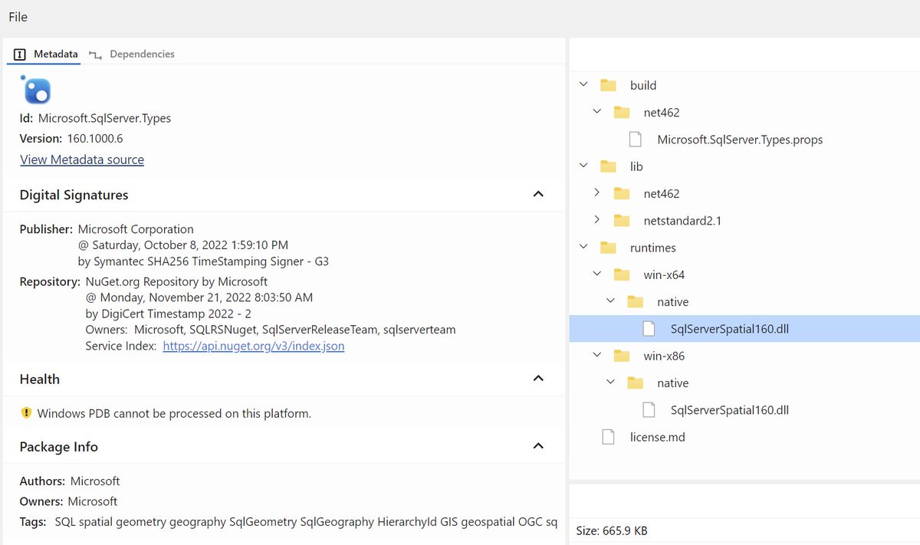The height and width of the screenshot is (545, 920).
Task: Select the Microsoft.SqlServer.Types.props file
Action: [740, 140]
